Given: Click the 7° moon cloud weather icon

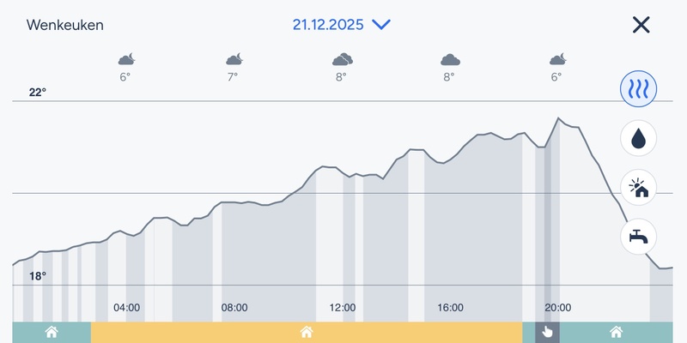Looking at the screenshot, I should click(234, 59).
